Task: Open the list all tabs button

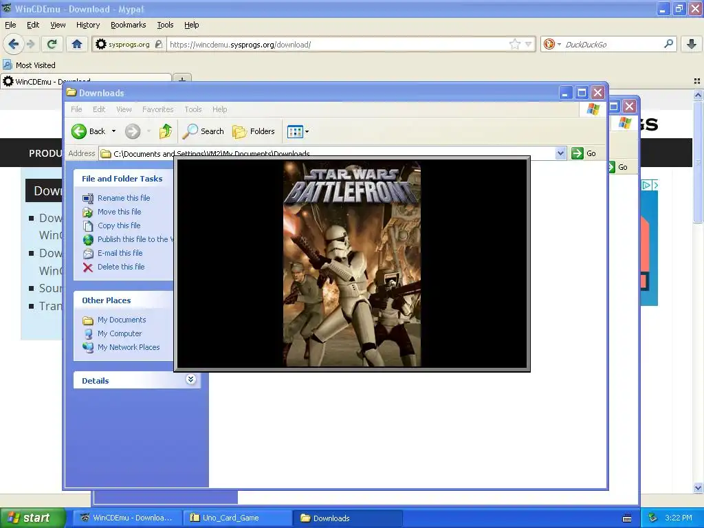Action: pos(697,81)
